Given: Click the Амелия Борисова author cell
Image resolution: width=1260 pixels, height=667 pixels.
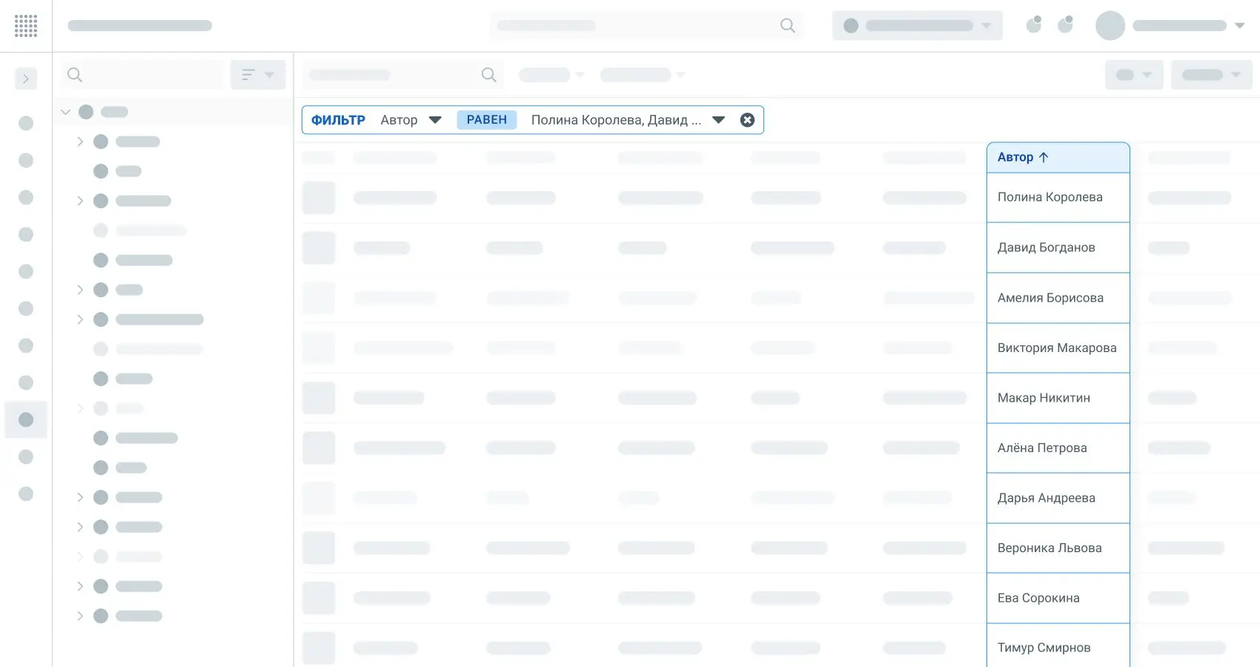Looking at the screenshot, I should 1050,298.
